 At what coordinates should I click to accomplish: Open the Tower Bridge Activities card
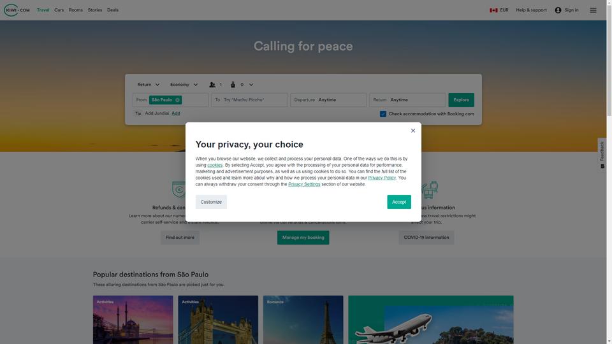click(x=218, y=320)
